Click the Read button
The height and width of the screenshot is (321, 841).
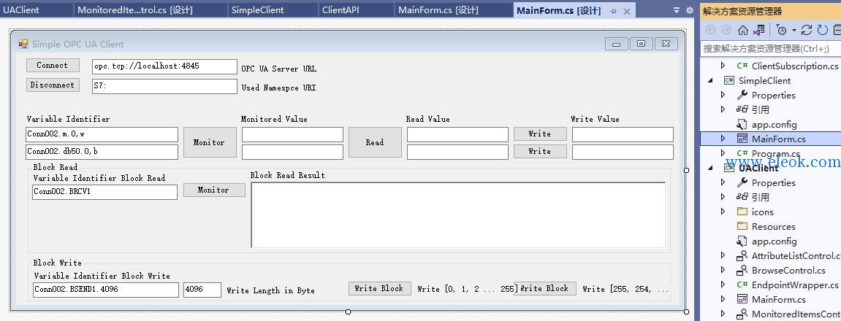click(375, 142)
